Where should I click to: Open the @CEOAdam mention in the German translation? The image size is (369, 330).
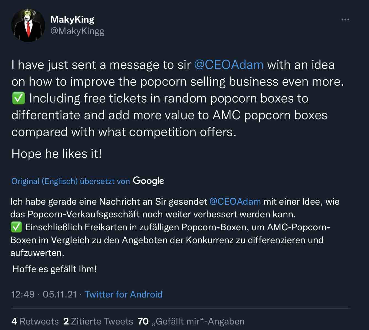pos(235,201)
